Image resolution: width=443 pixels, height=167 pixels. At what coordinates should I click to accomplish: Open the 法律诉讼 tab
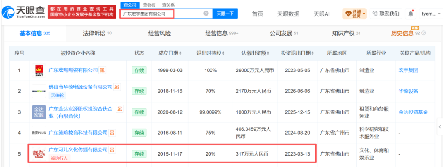tap(97, 33)
